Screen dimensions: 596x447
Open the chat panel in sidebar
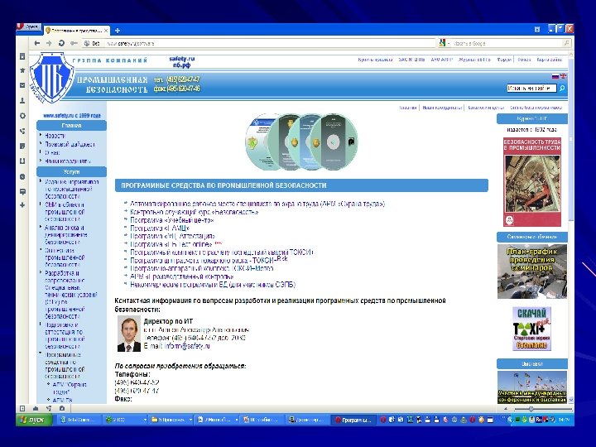22,191
